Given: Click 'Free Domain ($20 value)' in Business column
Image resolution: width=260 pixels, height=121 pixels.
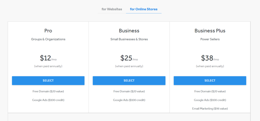Looking at the screenshot, I should pos(129,91).
